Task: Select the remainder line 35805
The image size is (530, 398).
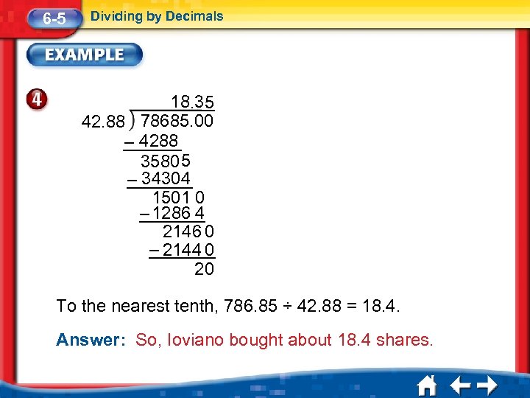Action: click(166, 161)
